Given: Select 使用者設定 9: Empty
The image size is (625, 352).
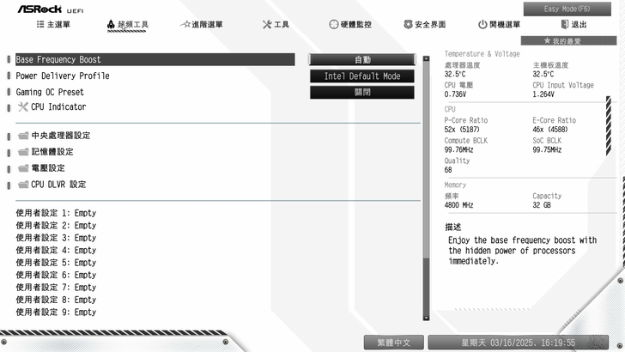Looking at the screenshot, I should point(56,312).
